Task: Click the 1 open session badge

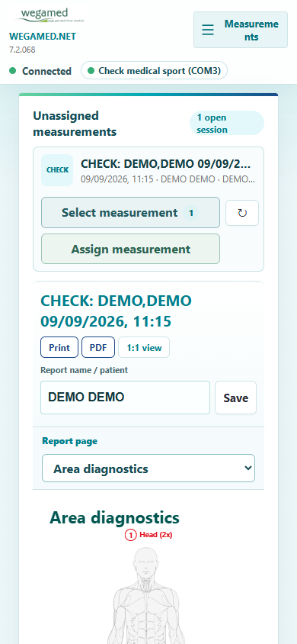Action: [x=226, y=123]
